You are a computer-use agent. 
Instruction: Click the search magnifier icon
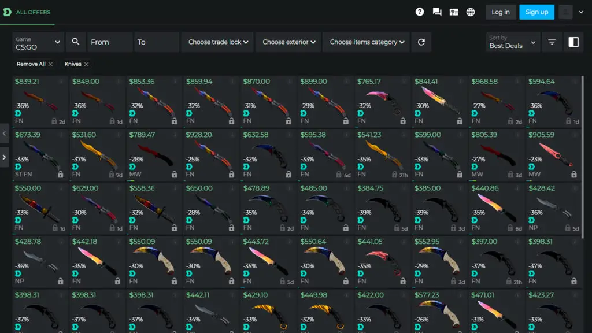point(76,42)
